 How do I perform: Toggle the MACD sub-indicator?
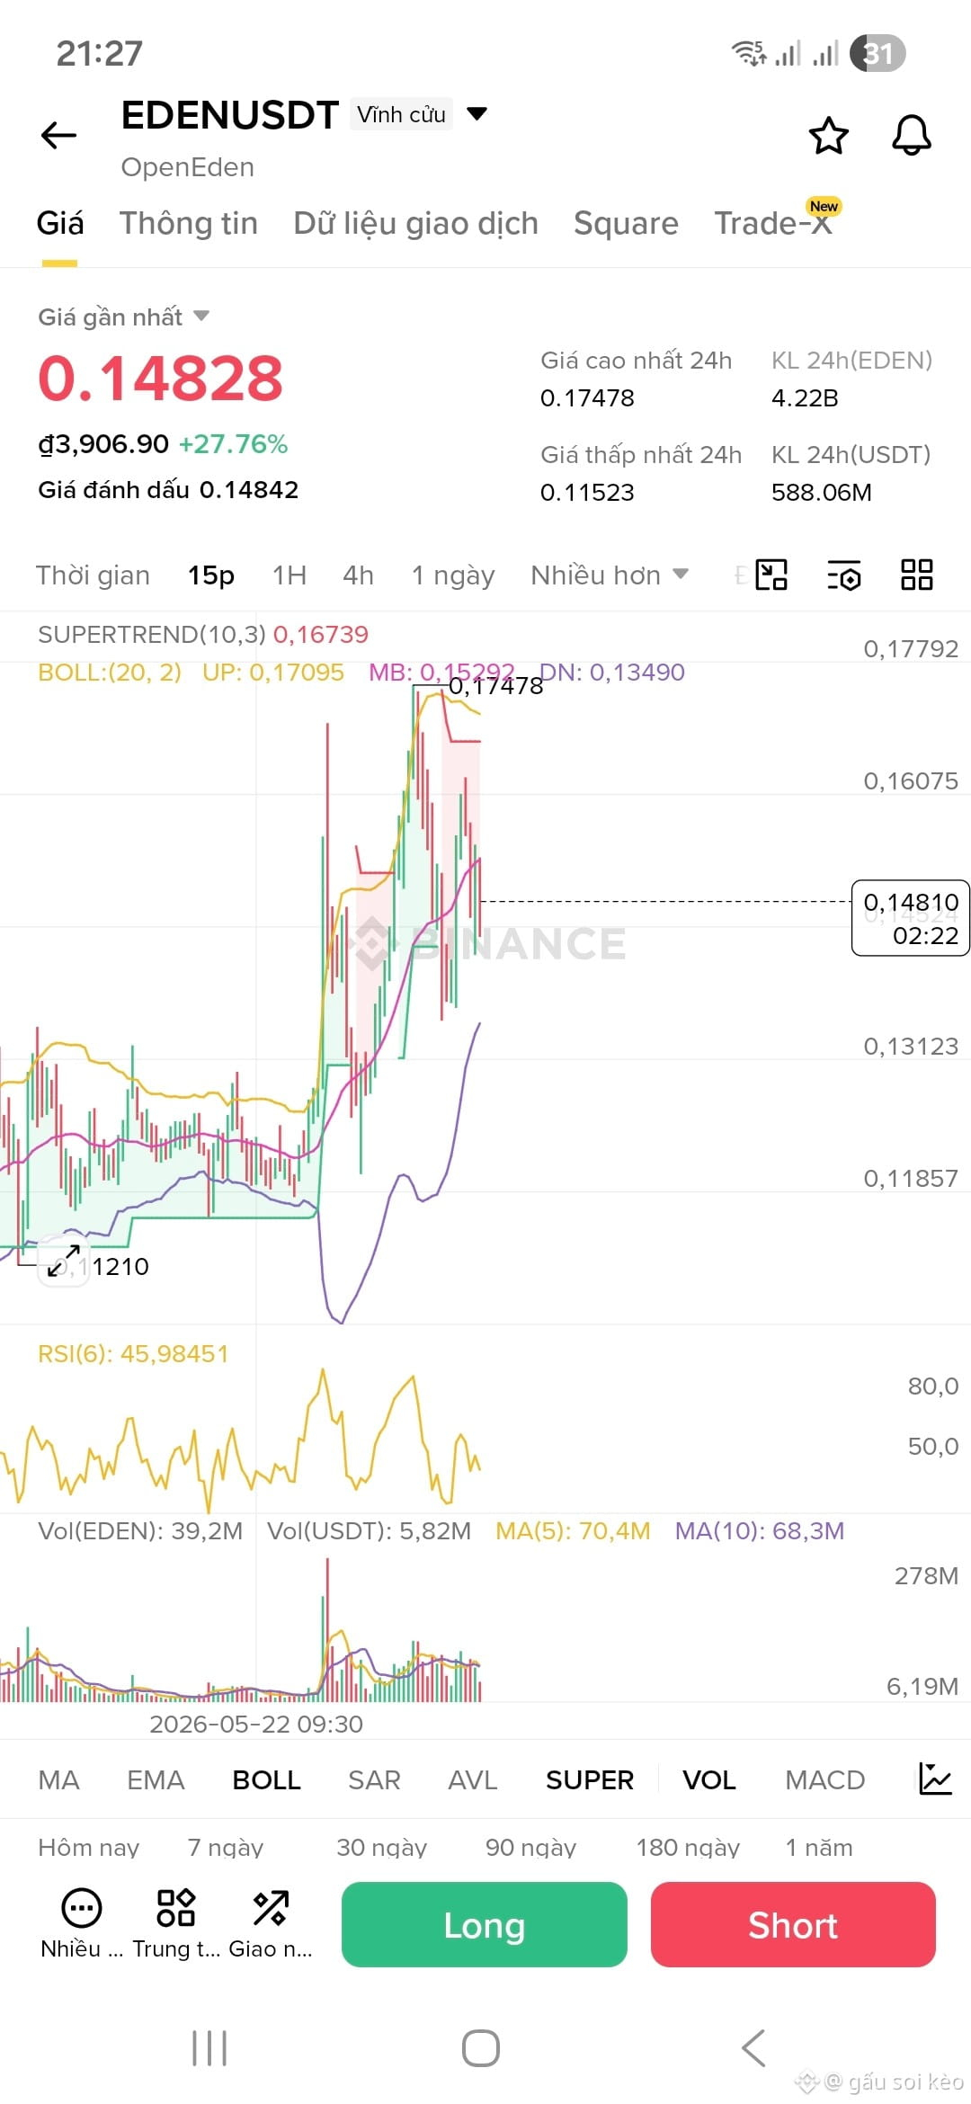pyautogui.click(x=825, y=1779)
